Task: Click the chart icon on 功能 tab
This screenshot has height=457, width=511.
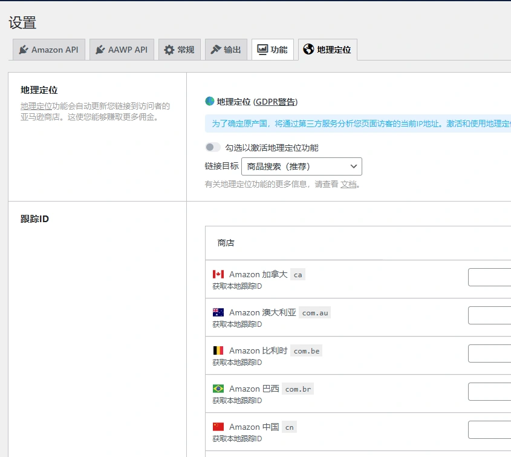Action: (261, 50)
